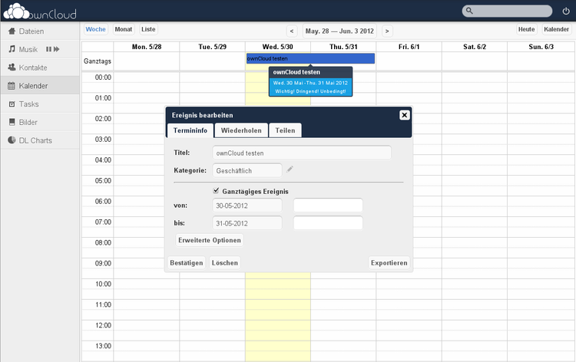Click the pencil icon to edit categories
Screen dimensions: 576x362
290,169
